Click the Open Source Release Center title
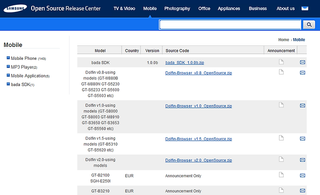Viewport: 320px width, 195px height. 66,8
